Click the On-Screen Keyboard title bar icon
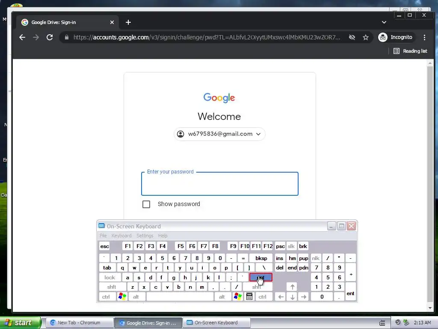438x329 pixels. pos(102,226)
